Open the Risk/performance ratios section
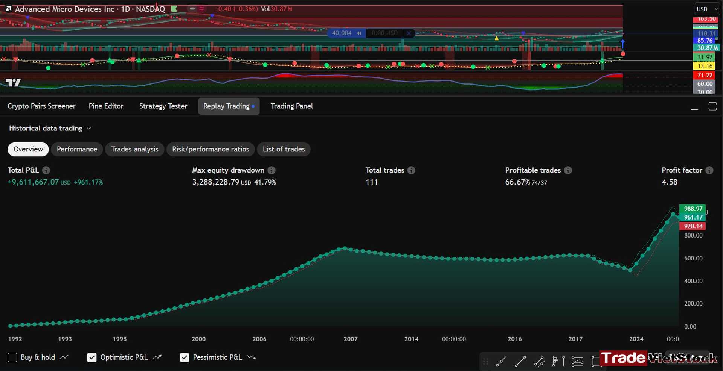Image resolution: width=723 pixels, height=371 pixels. (210, 149)
